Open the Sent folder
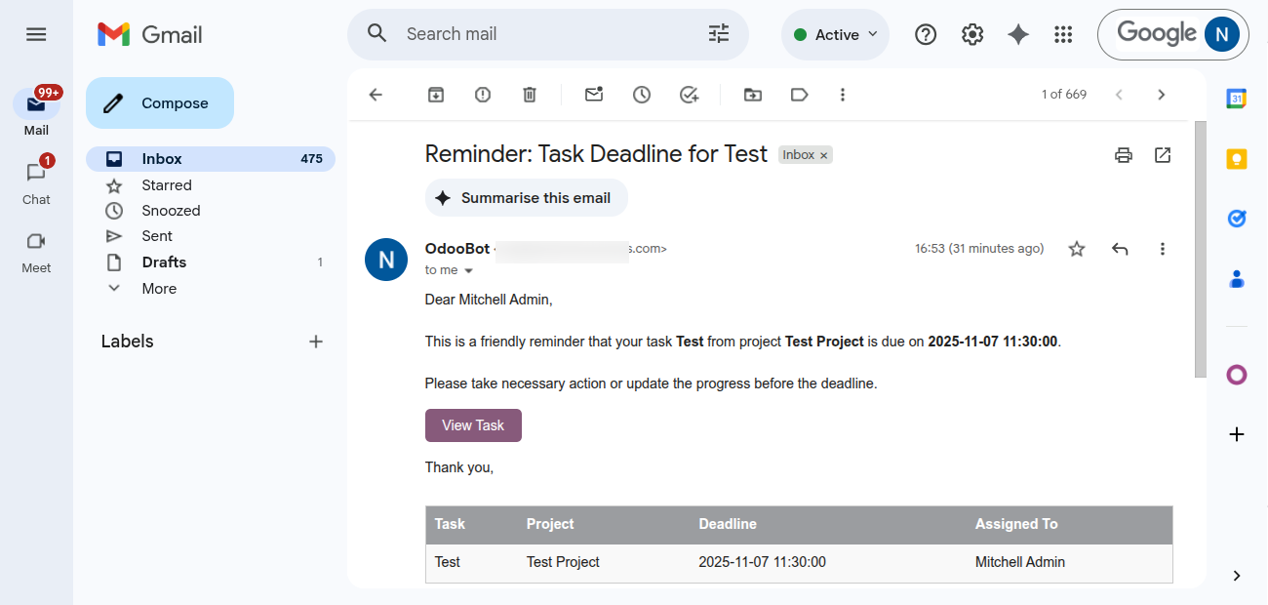1268x605 pixels. tap(211, 236)
